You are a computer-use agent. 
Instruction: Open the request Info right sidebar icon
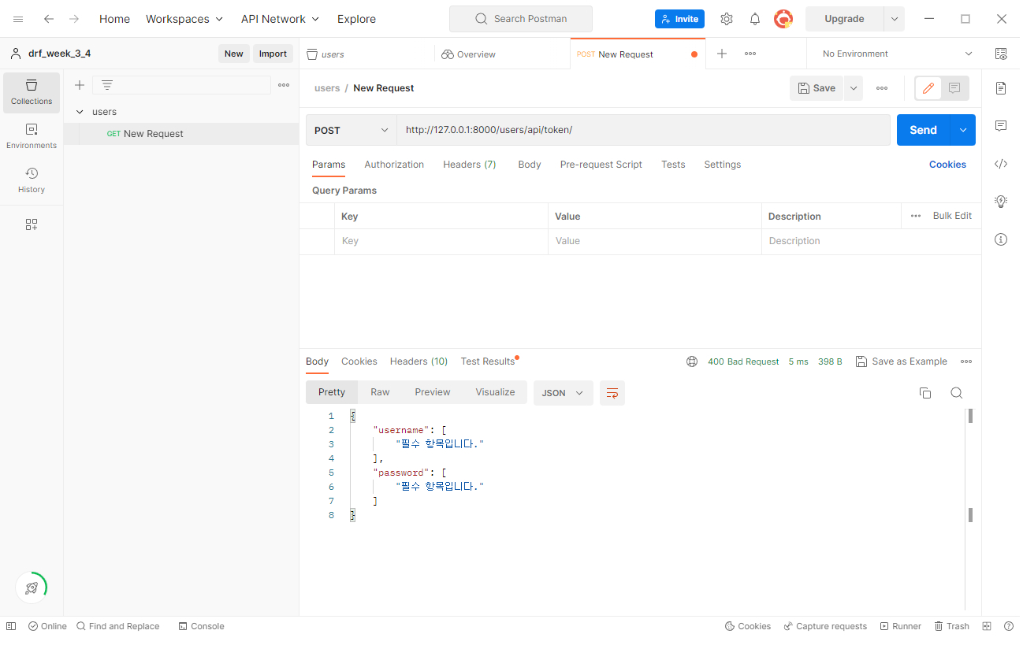(1001, 239)
